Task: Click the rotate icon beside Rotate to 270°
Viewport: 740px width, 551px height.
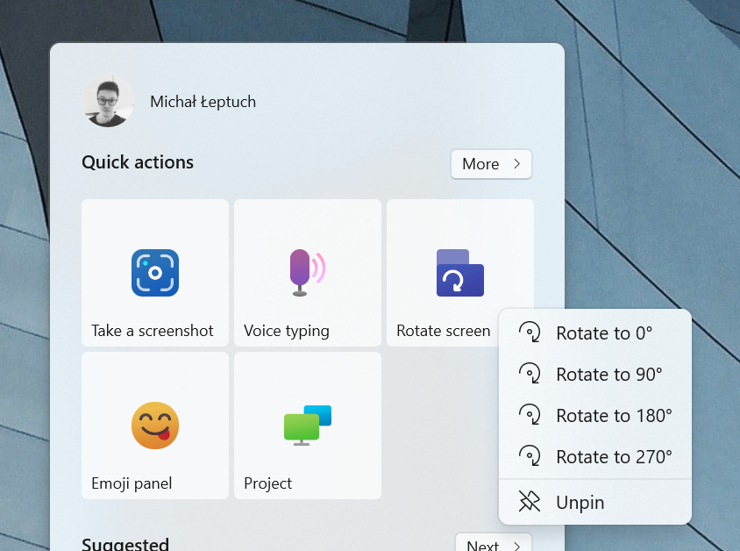Action: click(530, 456)
